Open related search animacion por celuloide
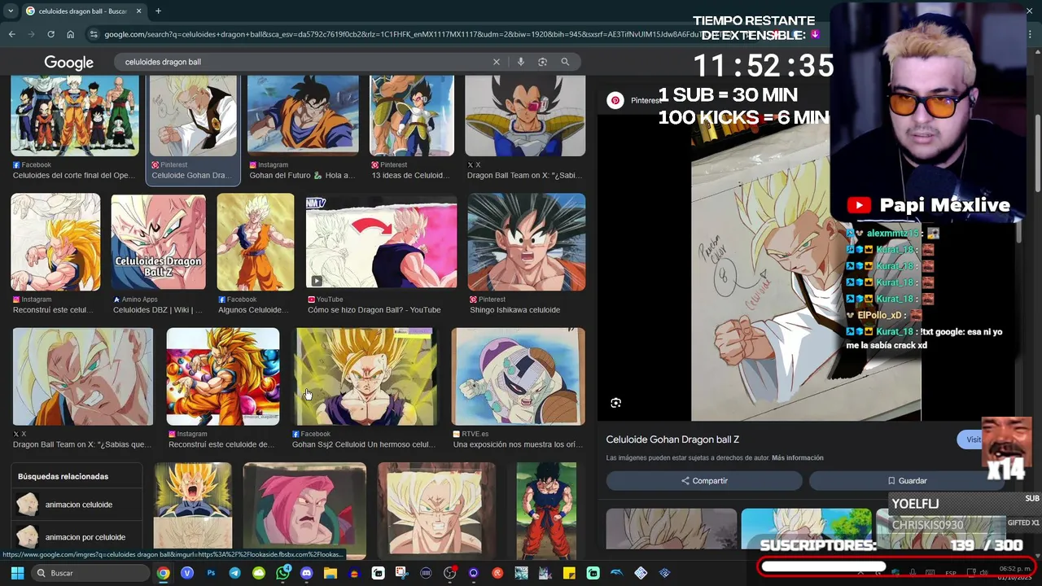This screenshot has width=1042, height=586. pos(77,537)
